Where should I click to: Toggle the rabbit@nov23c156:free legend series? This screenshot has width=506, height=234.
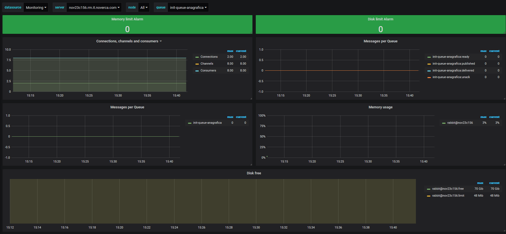[448, 189]
